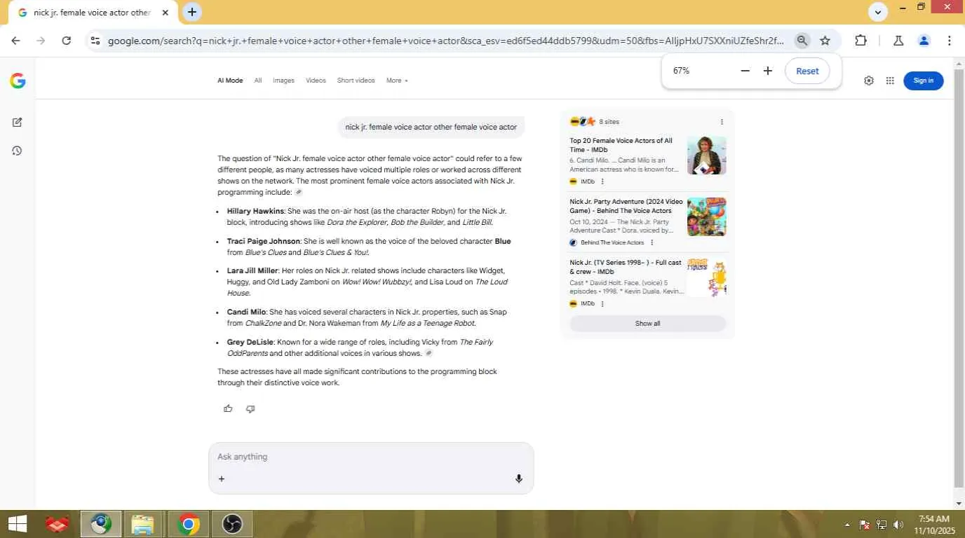
Task: Switch to the Videos tab
Action: click(x=316, y=81)
